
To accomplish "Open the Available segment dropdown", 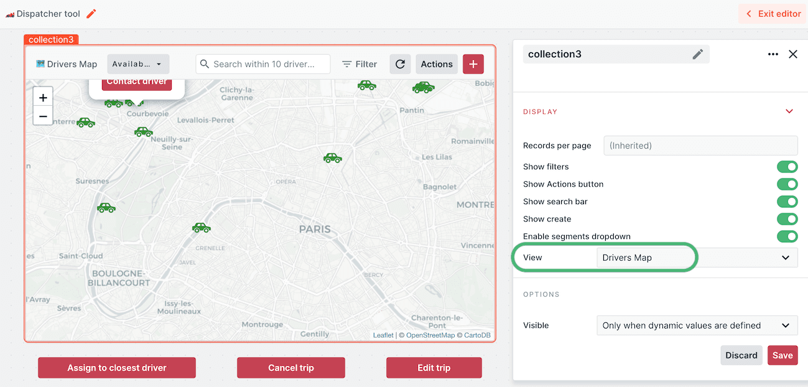I will (x=138, y=64).
